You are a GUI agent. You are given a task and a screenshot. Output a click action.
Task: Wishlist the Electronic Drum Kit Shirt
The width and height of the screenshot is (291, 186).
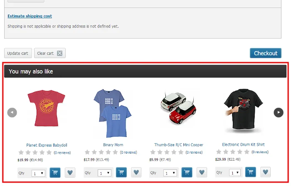(x=265, y=172)
